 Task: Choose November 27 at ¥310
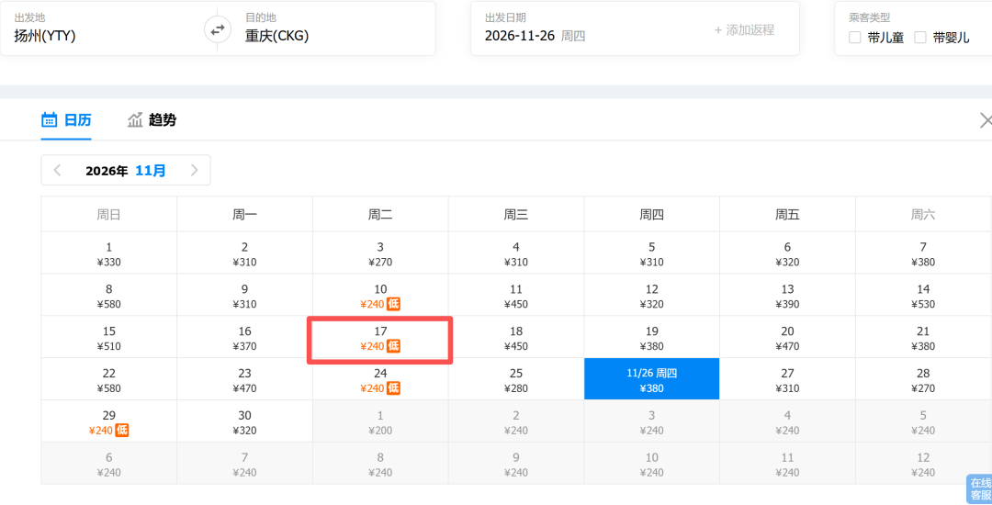[x=788, y=379]
